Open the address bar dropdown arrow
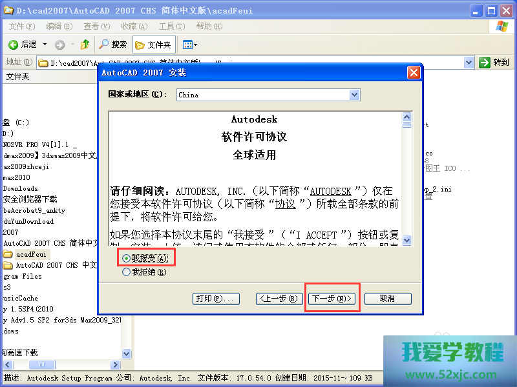 [x=470, y=63]
